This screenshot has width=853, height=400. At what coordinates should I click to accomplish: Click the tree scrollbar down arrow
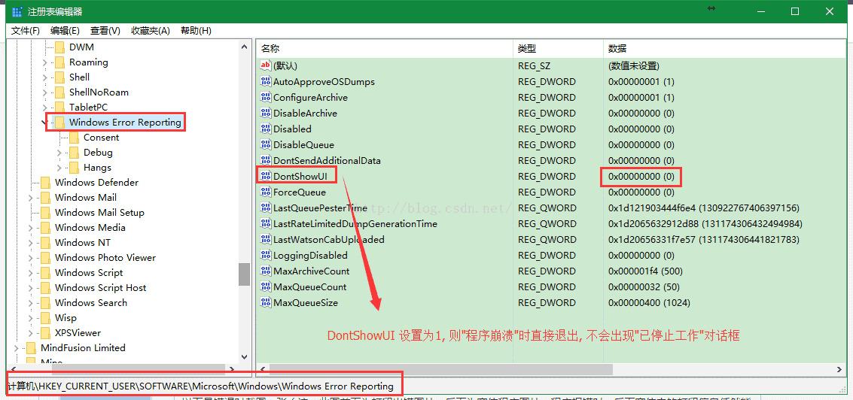pyautogui.click(x=244, y=357)
